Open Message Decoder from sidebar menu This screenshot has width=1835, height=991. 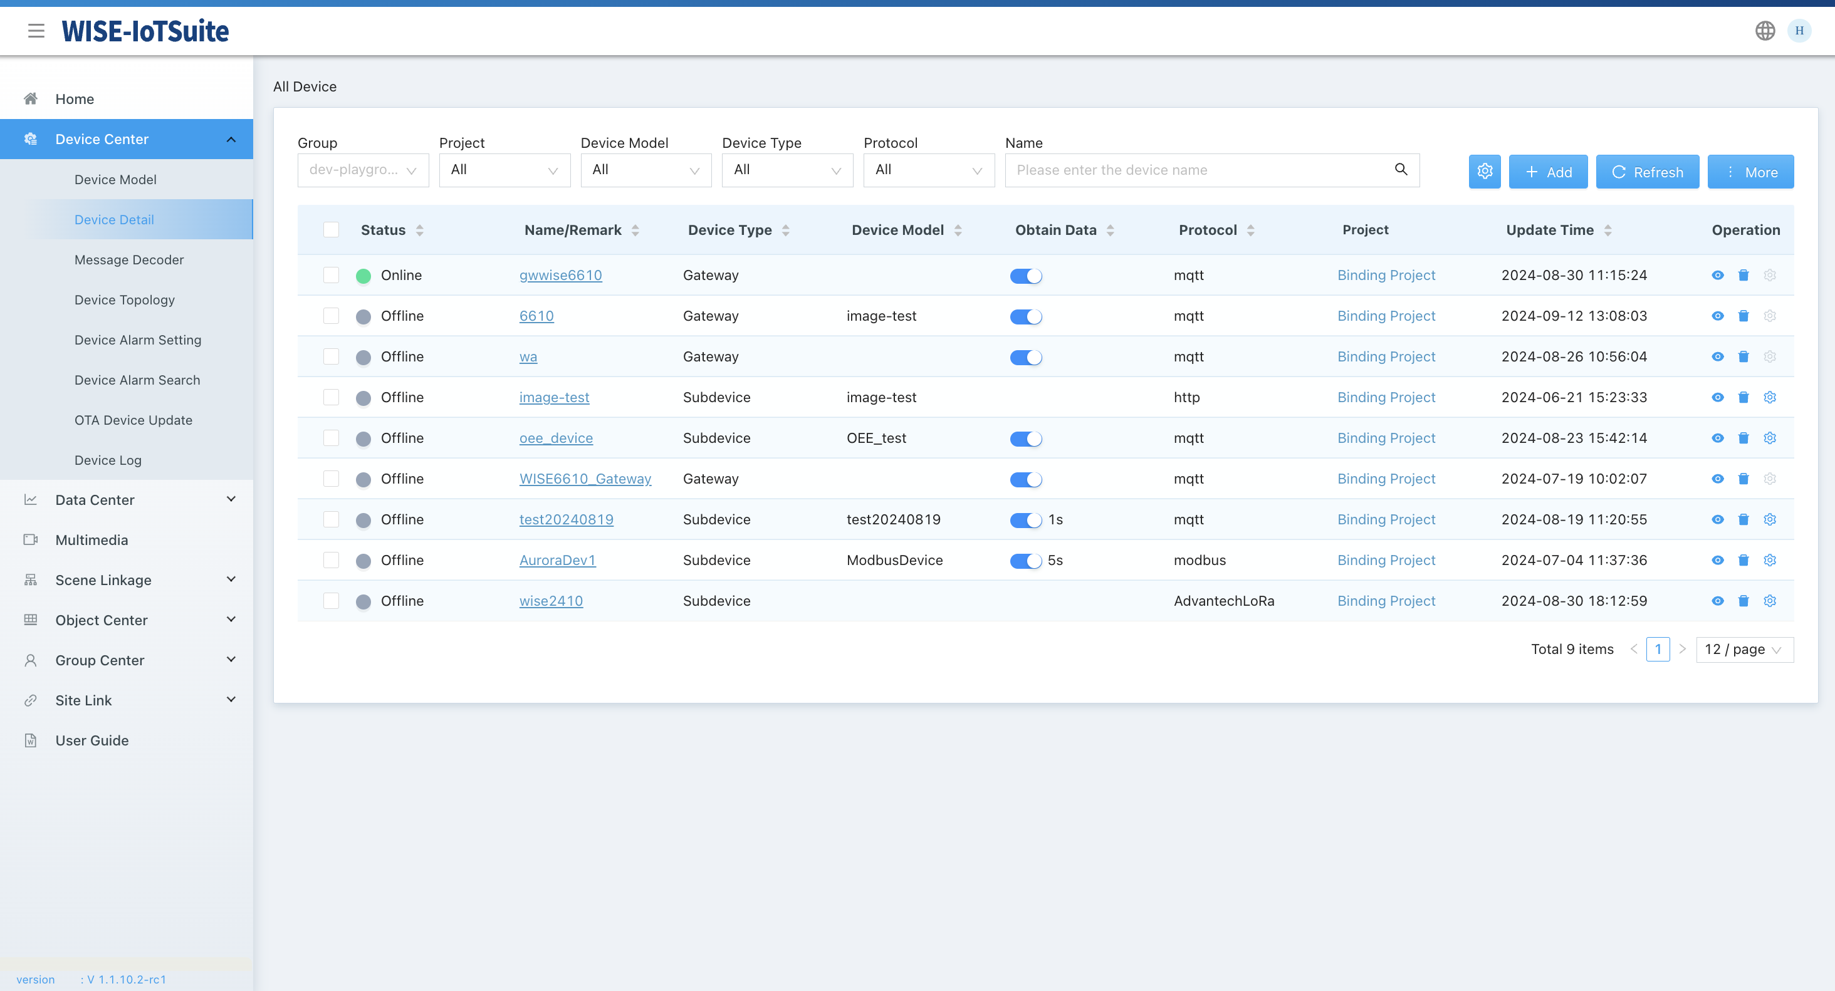click(x=129, y=259)
